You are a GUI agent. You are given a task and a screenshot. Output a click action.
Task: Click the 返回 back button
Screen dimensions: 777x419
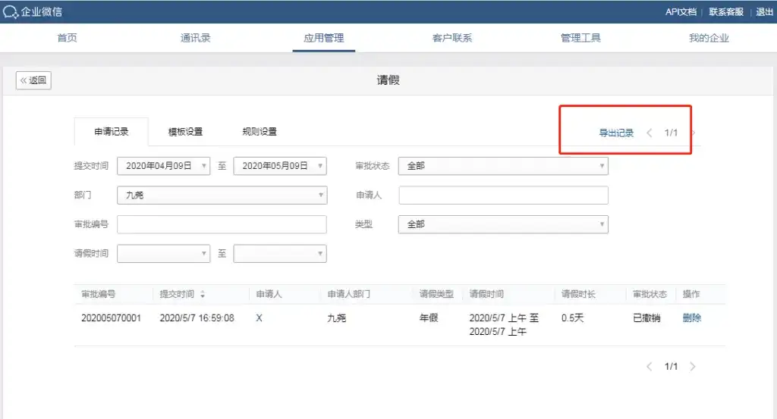[x=33, y=80]
